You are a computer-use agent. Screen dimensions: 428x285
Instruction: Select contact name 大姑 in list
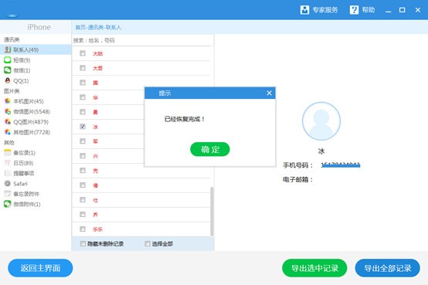tap(97, 54)
